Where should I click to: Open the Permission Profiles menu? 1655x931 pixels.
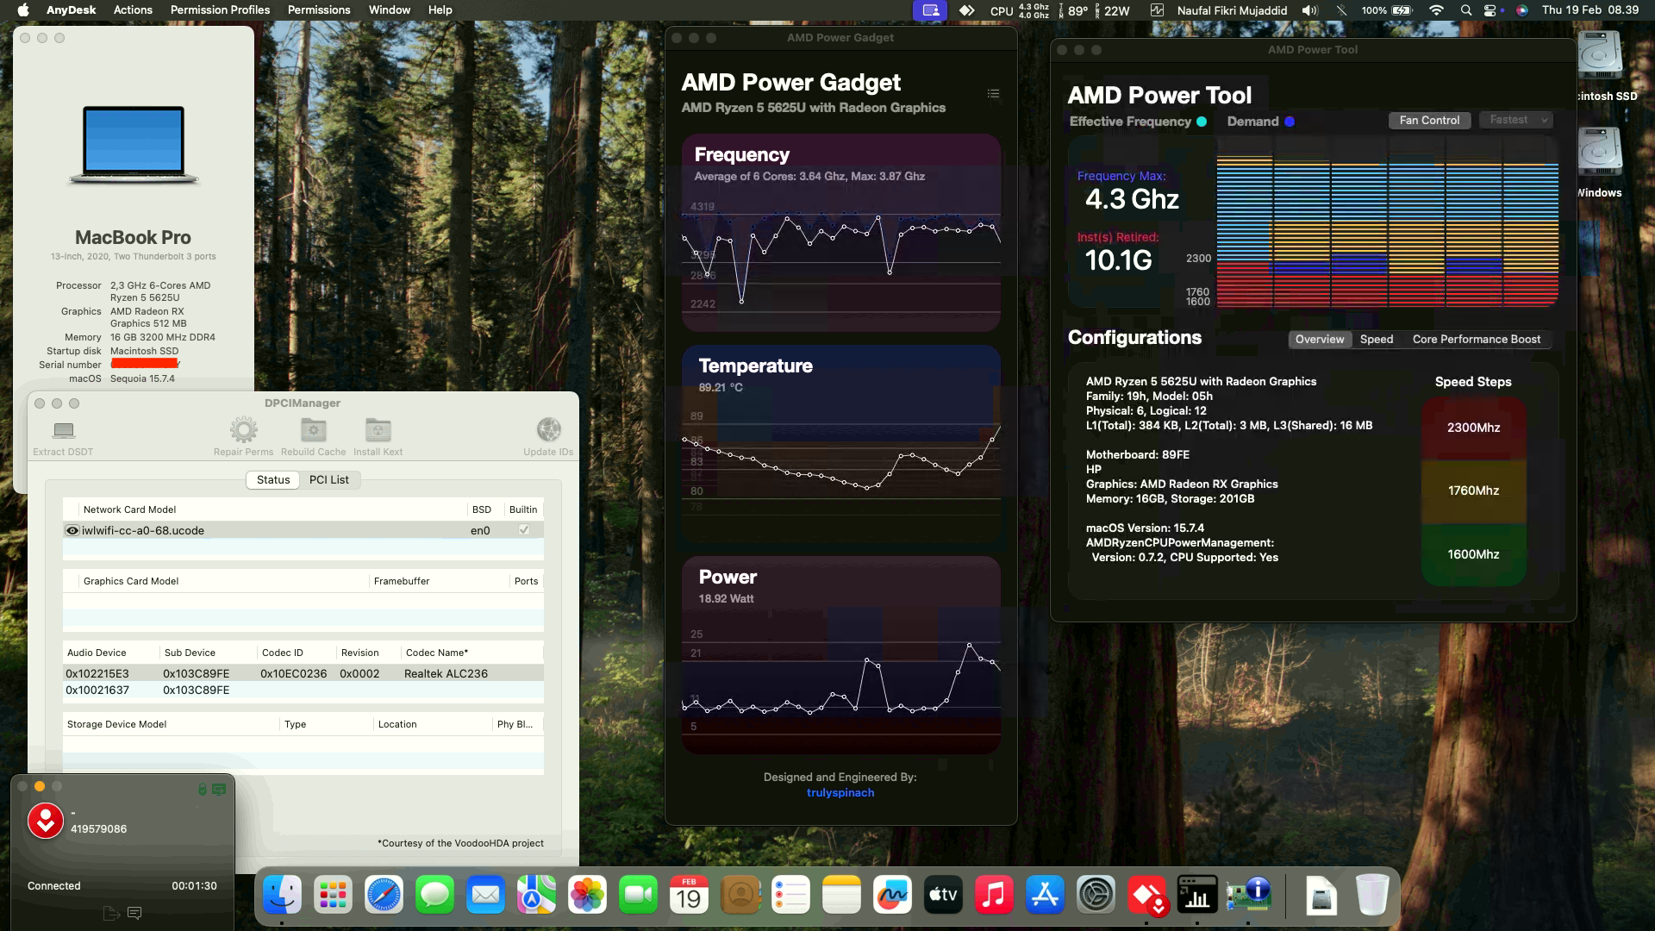point(220,10)
